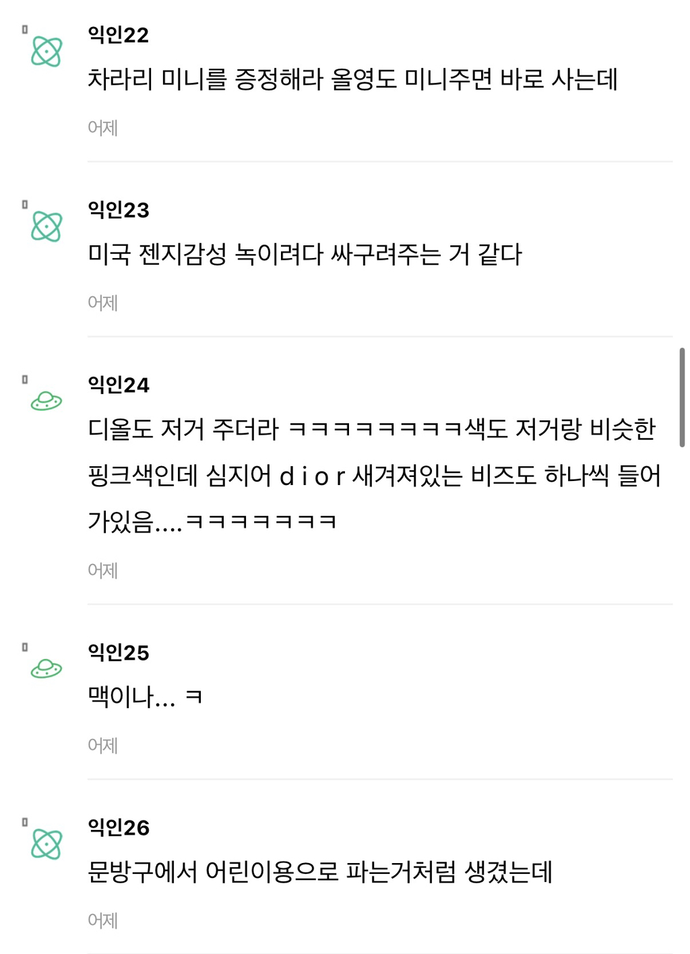This screenshot has height=954, width=690.
Task: Click the 어제 timestamp under 익인22's comment
Action: 102,127
